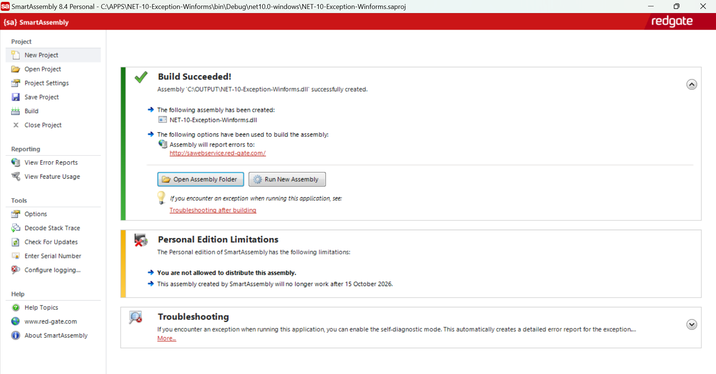Image resolution: width=716 pixels, height=374 pixels.
Task: Select View Error Reports label
Action: pyautogui.click(x=51, y=163)
